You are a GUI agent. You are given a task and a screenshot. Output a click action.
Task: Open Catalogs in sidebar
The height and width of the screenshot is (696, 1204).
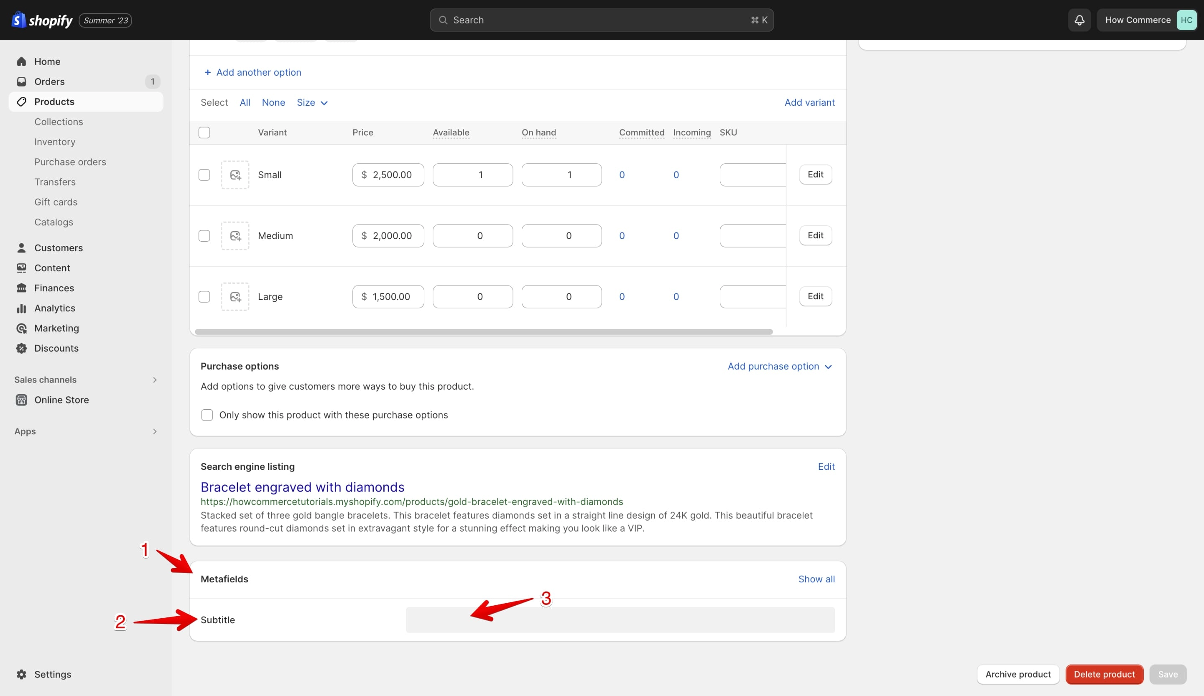pyautogui.click(x=54, y=222)
